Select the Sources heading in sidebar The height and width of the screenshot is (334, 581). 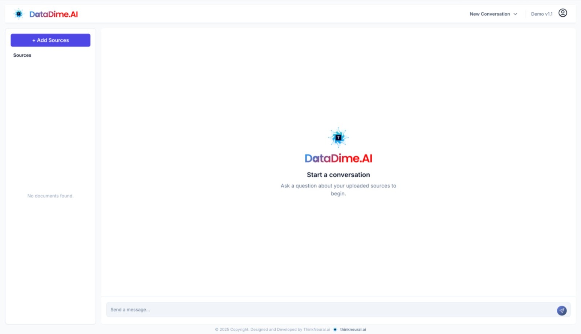click(x=22, y=55)
